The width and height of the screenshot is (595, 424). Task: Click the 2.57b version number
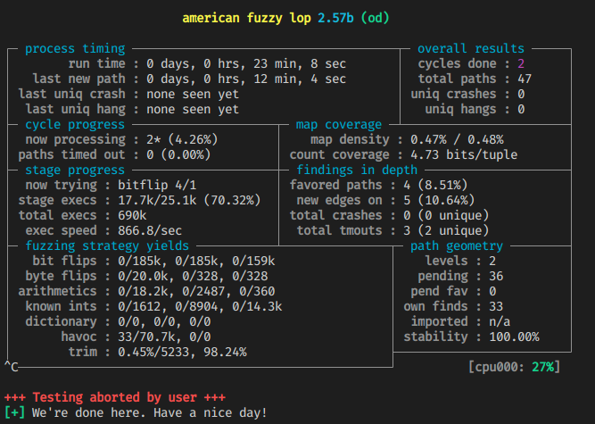pyautogui.click(x=335, y=18)
